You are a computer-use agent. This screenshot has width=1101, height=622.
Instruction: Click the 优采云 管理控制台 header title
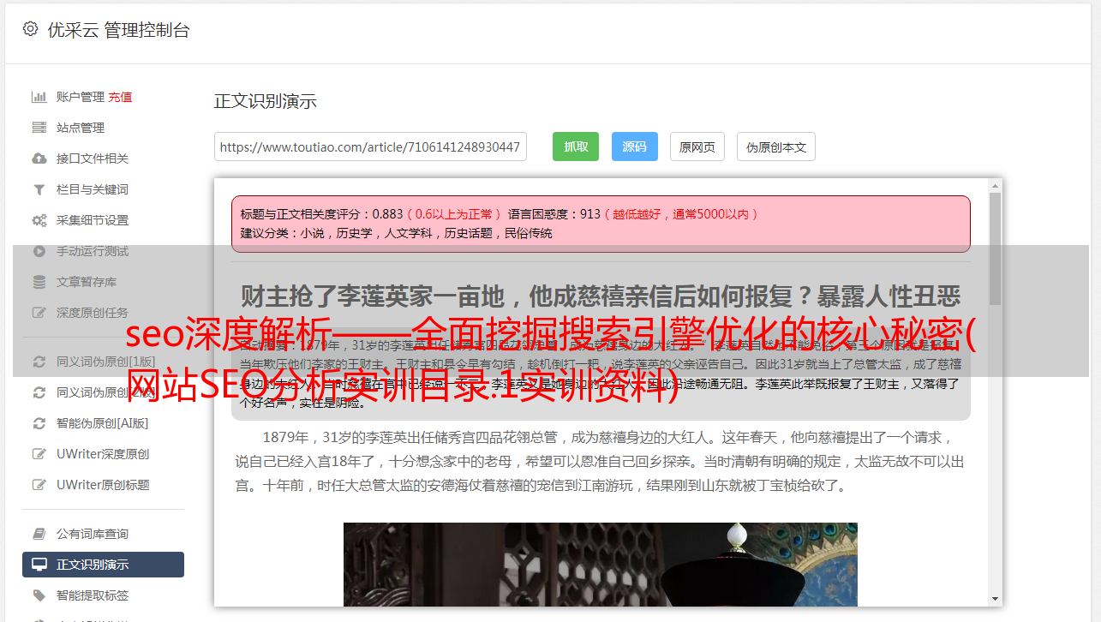click(x=118, y=30)
